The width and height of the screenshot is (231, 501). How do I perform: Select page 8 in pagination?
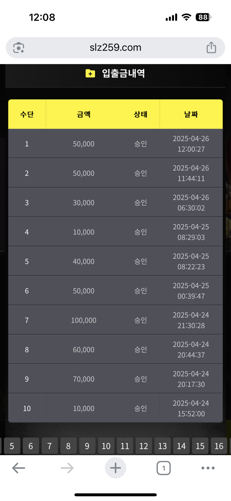(68, 446)
